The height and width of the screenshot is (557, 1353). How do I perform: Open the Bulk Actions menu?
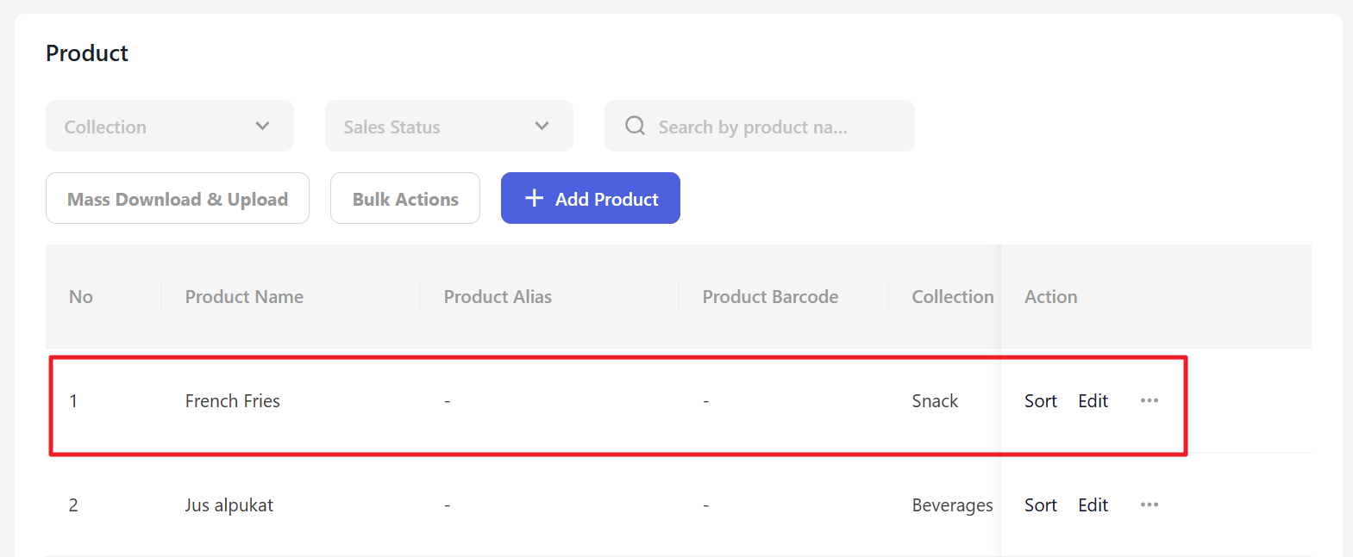[405, 198]
